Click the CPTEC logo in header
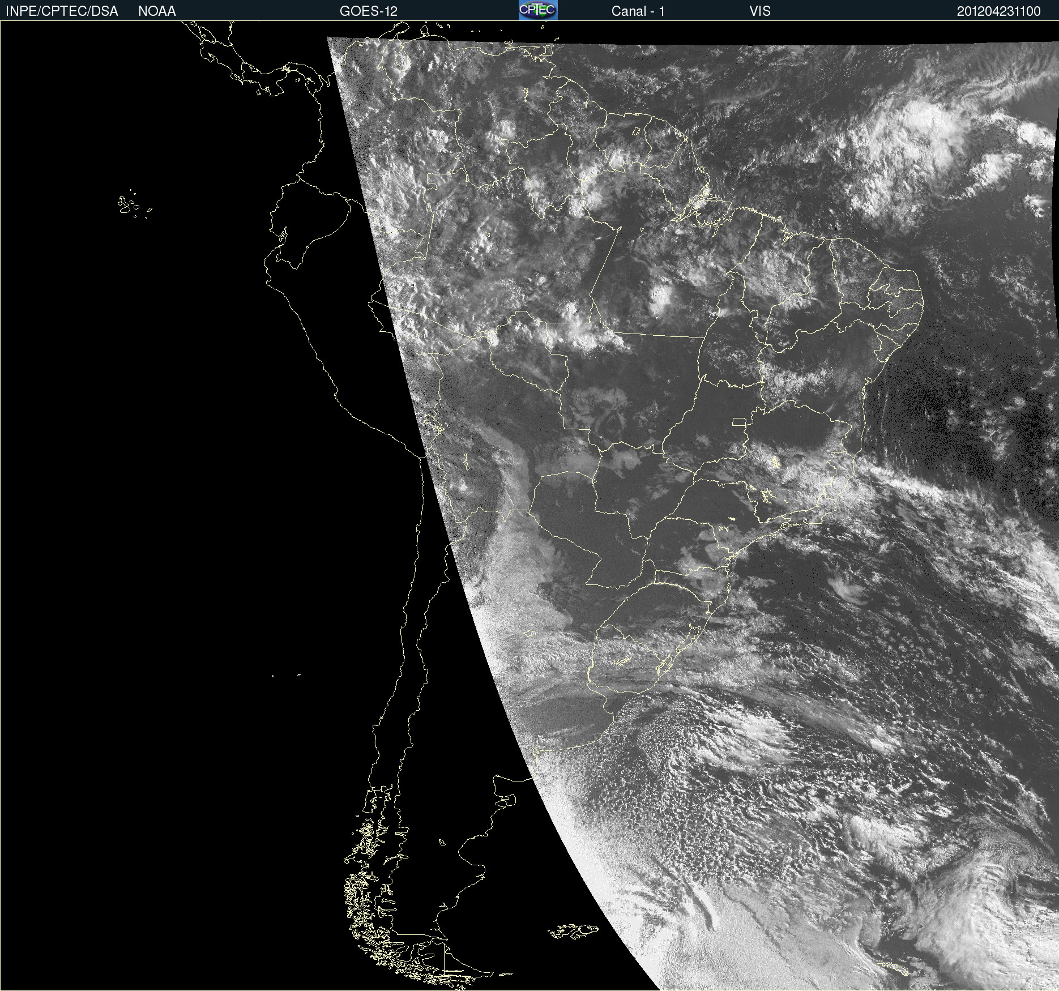This screenshot has width=1059, height=991. (538, 10)
